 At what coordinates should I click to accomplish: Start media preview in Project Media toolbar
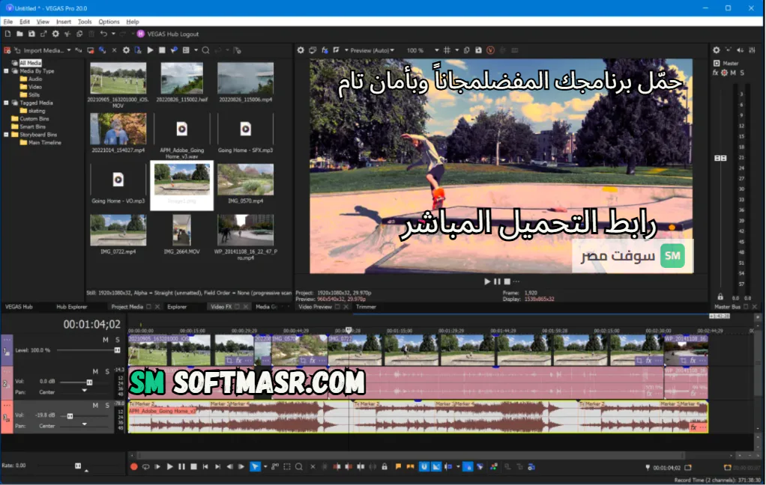tap(150, 50)
